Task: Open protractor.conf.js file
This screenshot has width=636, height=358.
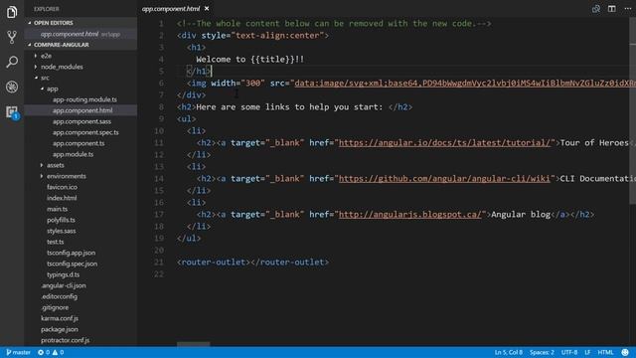Action: [65, 340]
